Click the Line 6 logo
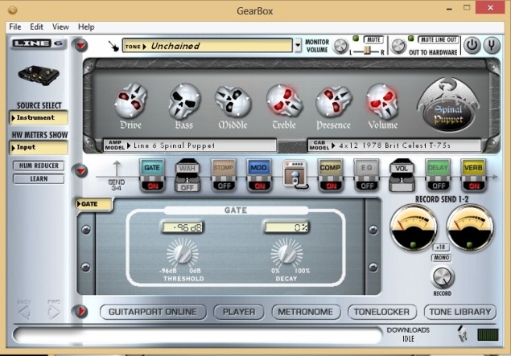 38,43
